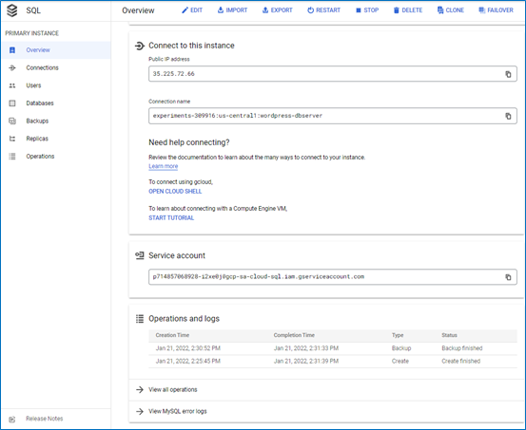Click the RESTART button label
Screen dimensions: 526x430
coord(328,10)
